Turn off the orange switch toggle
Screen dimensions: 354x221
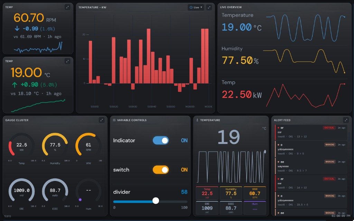pyautogui.click(x=161, y=170)
